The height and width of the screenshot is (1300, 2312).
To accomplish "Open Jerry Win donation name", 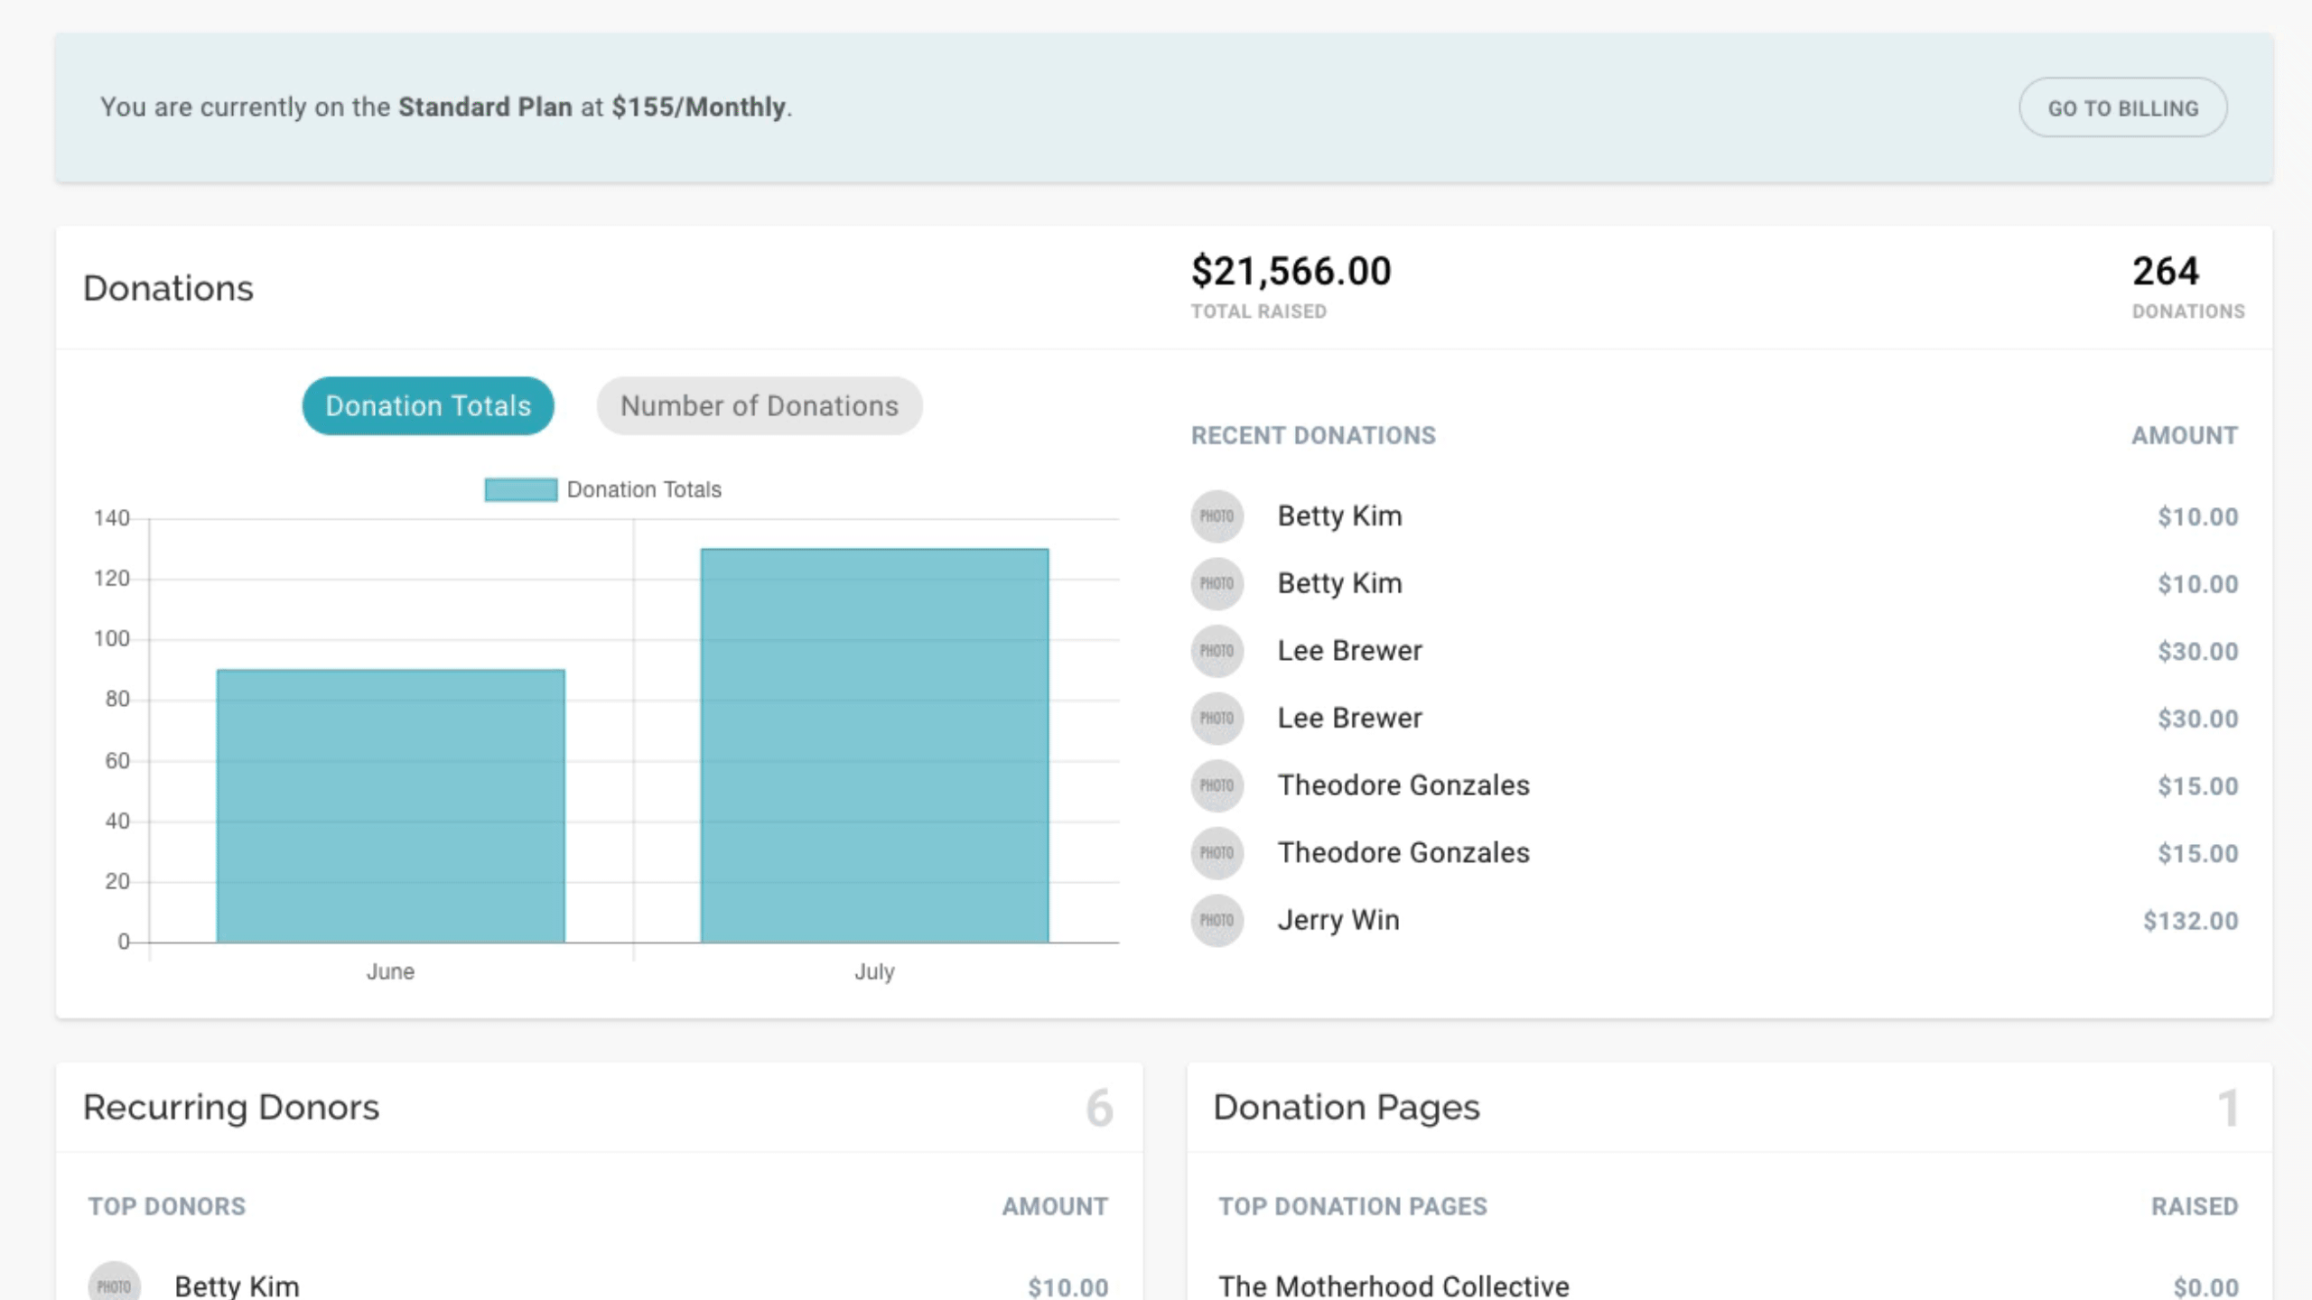I will [1338, 921].
